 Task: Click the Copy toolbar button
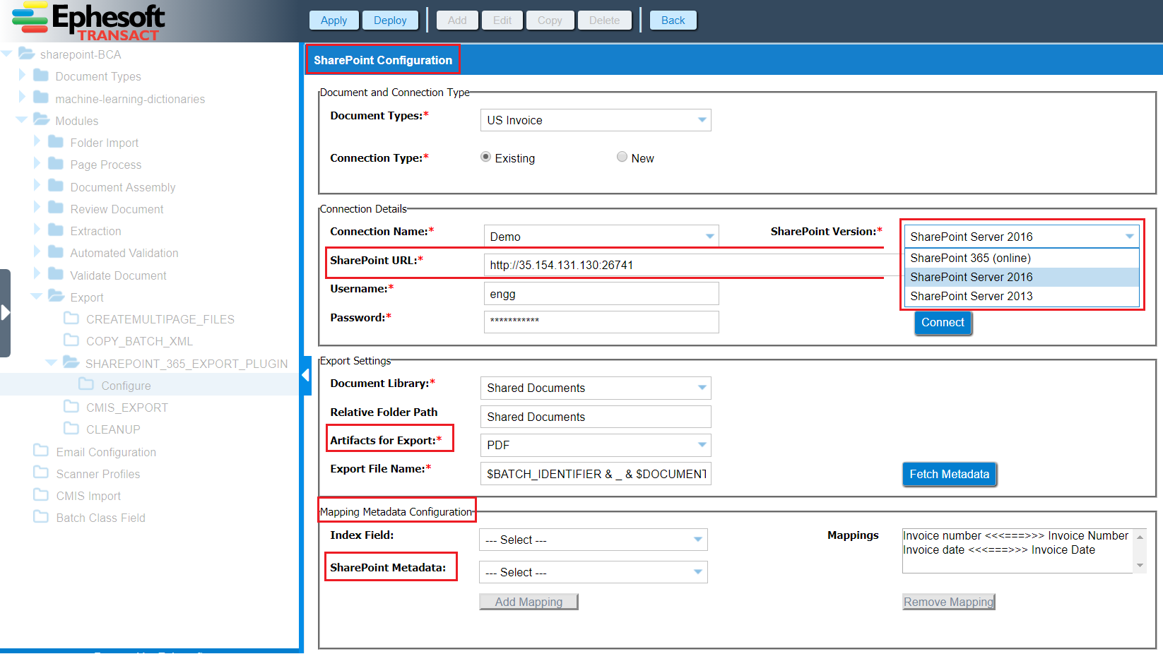point(550,20)
